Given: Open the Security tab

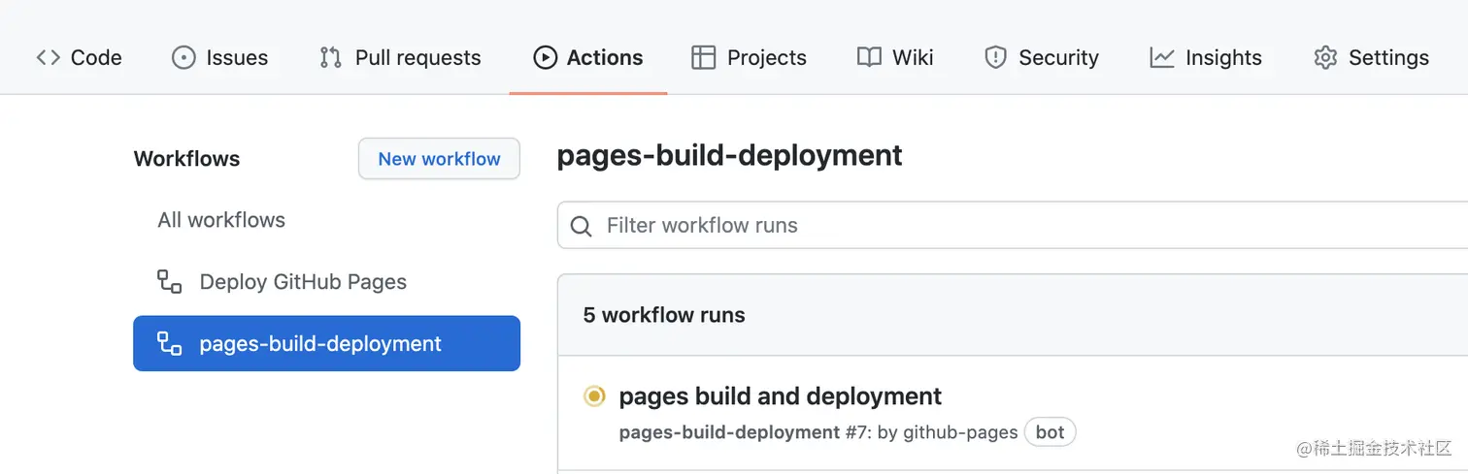Looking at the screenshot, I should [x=1041, y=57].
